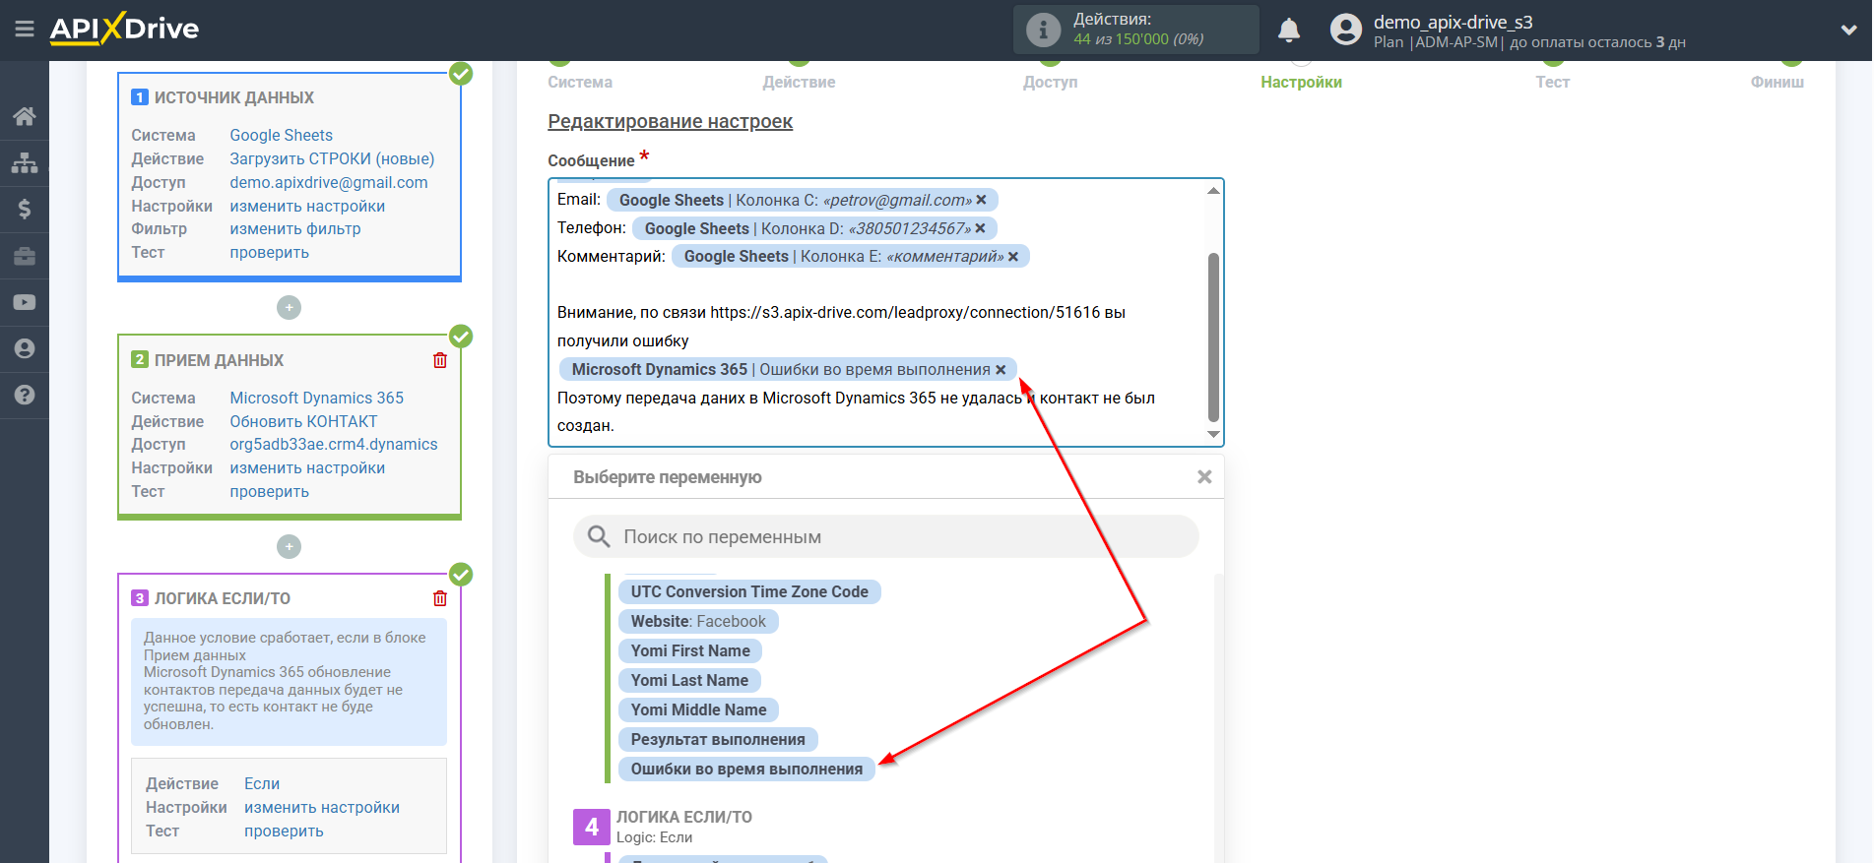Add a step after the data source block
1874x863 pixels.
289,307
